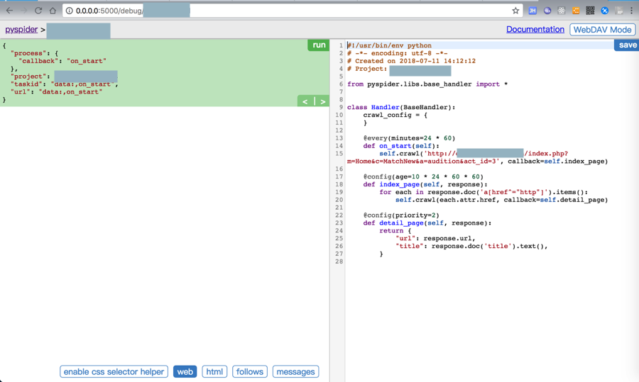Switch to the html tab
Image resolution: width=639 pixels, height=382 pixels.
[x=214, y=371]
